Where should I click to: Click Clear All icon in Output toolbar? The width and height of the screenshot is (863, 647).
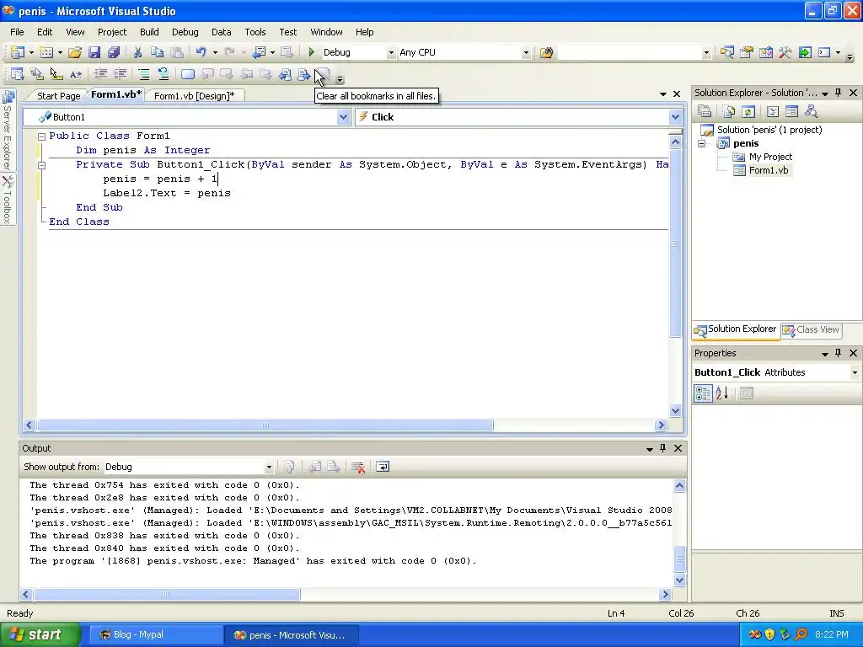click(x=358, y=467)
